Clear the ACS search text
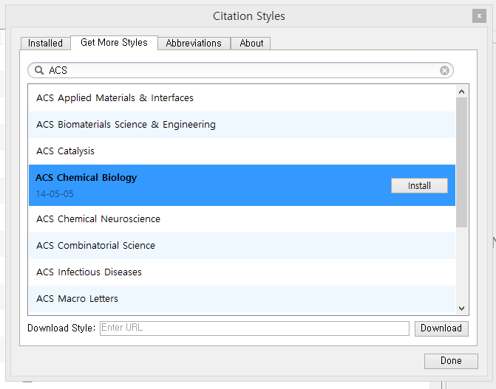Image resolution: width=496 pixels, height=389 pixels. click(444, 70)
